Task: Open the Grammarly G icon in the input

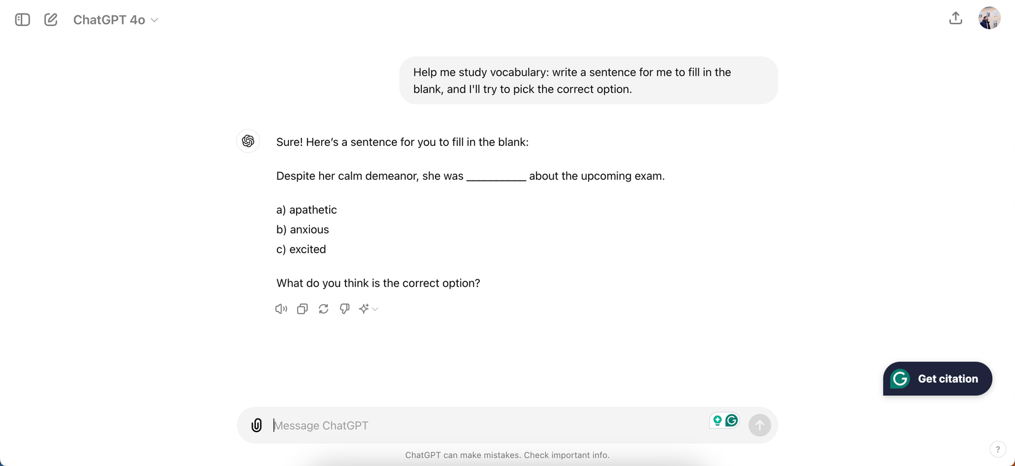Action: tap(731, 420)
